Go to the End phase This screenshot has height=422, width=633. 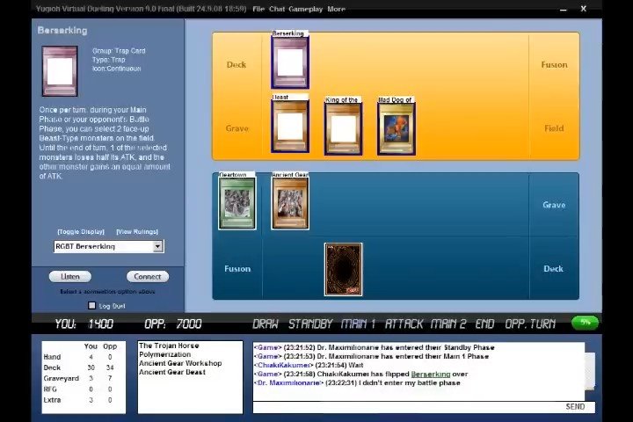[484, 324]
